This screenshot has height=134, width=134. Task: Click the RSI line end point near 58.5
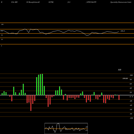pos(119,32)
